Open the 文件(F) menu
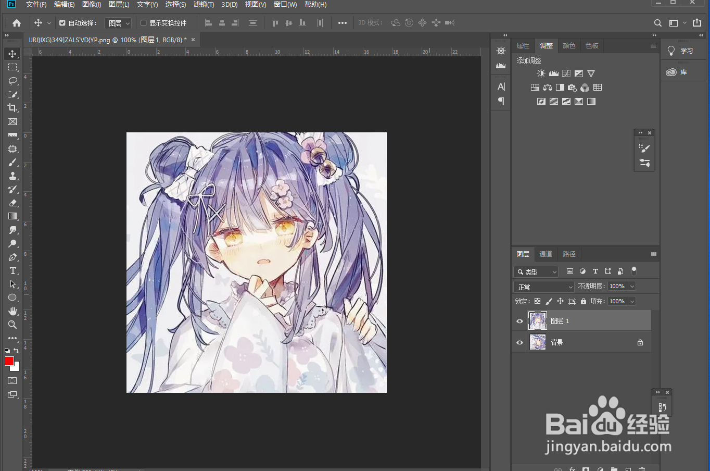Viewport: 710px width, 471px height. (36, 4)
